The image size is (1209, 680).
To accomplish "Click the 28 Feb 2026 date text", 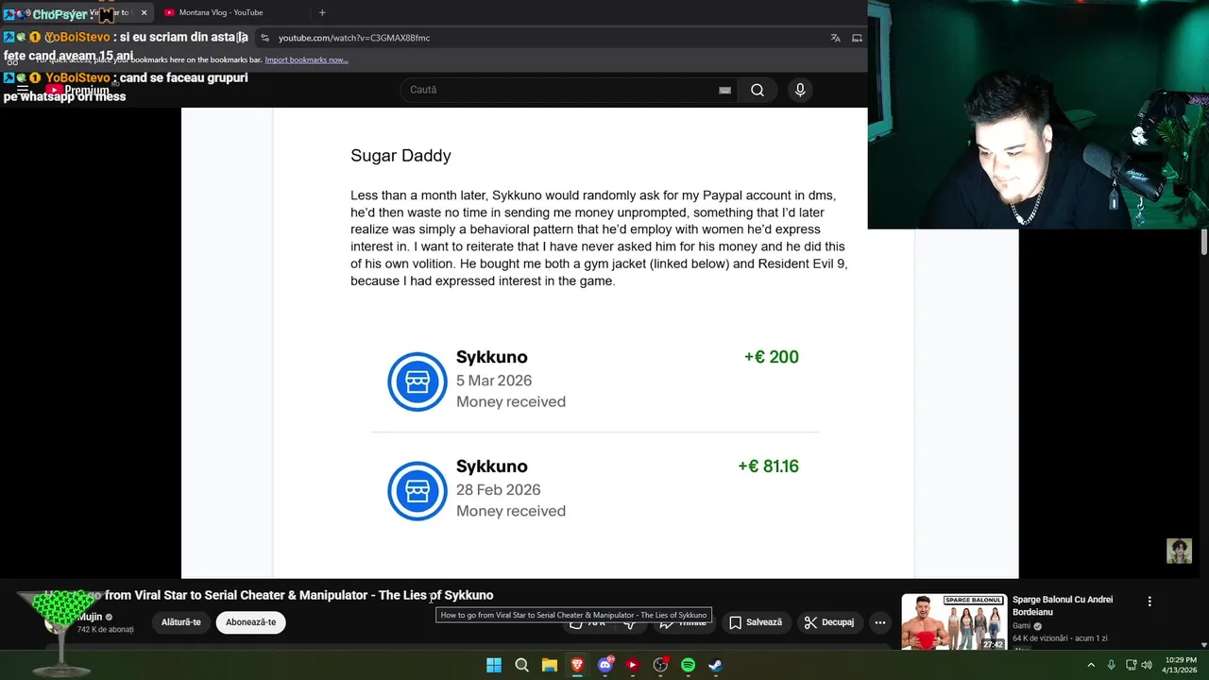I will [498, 490].
